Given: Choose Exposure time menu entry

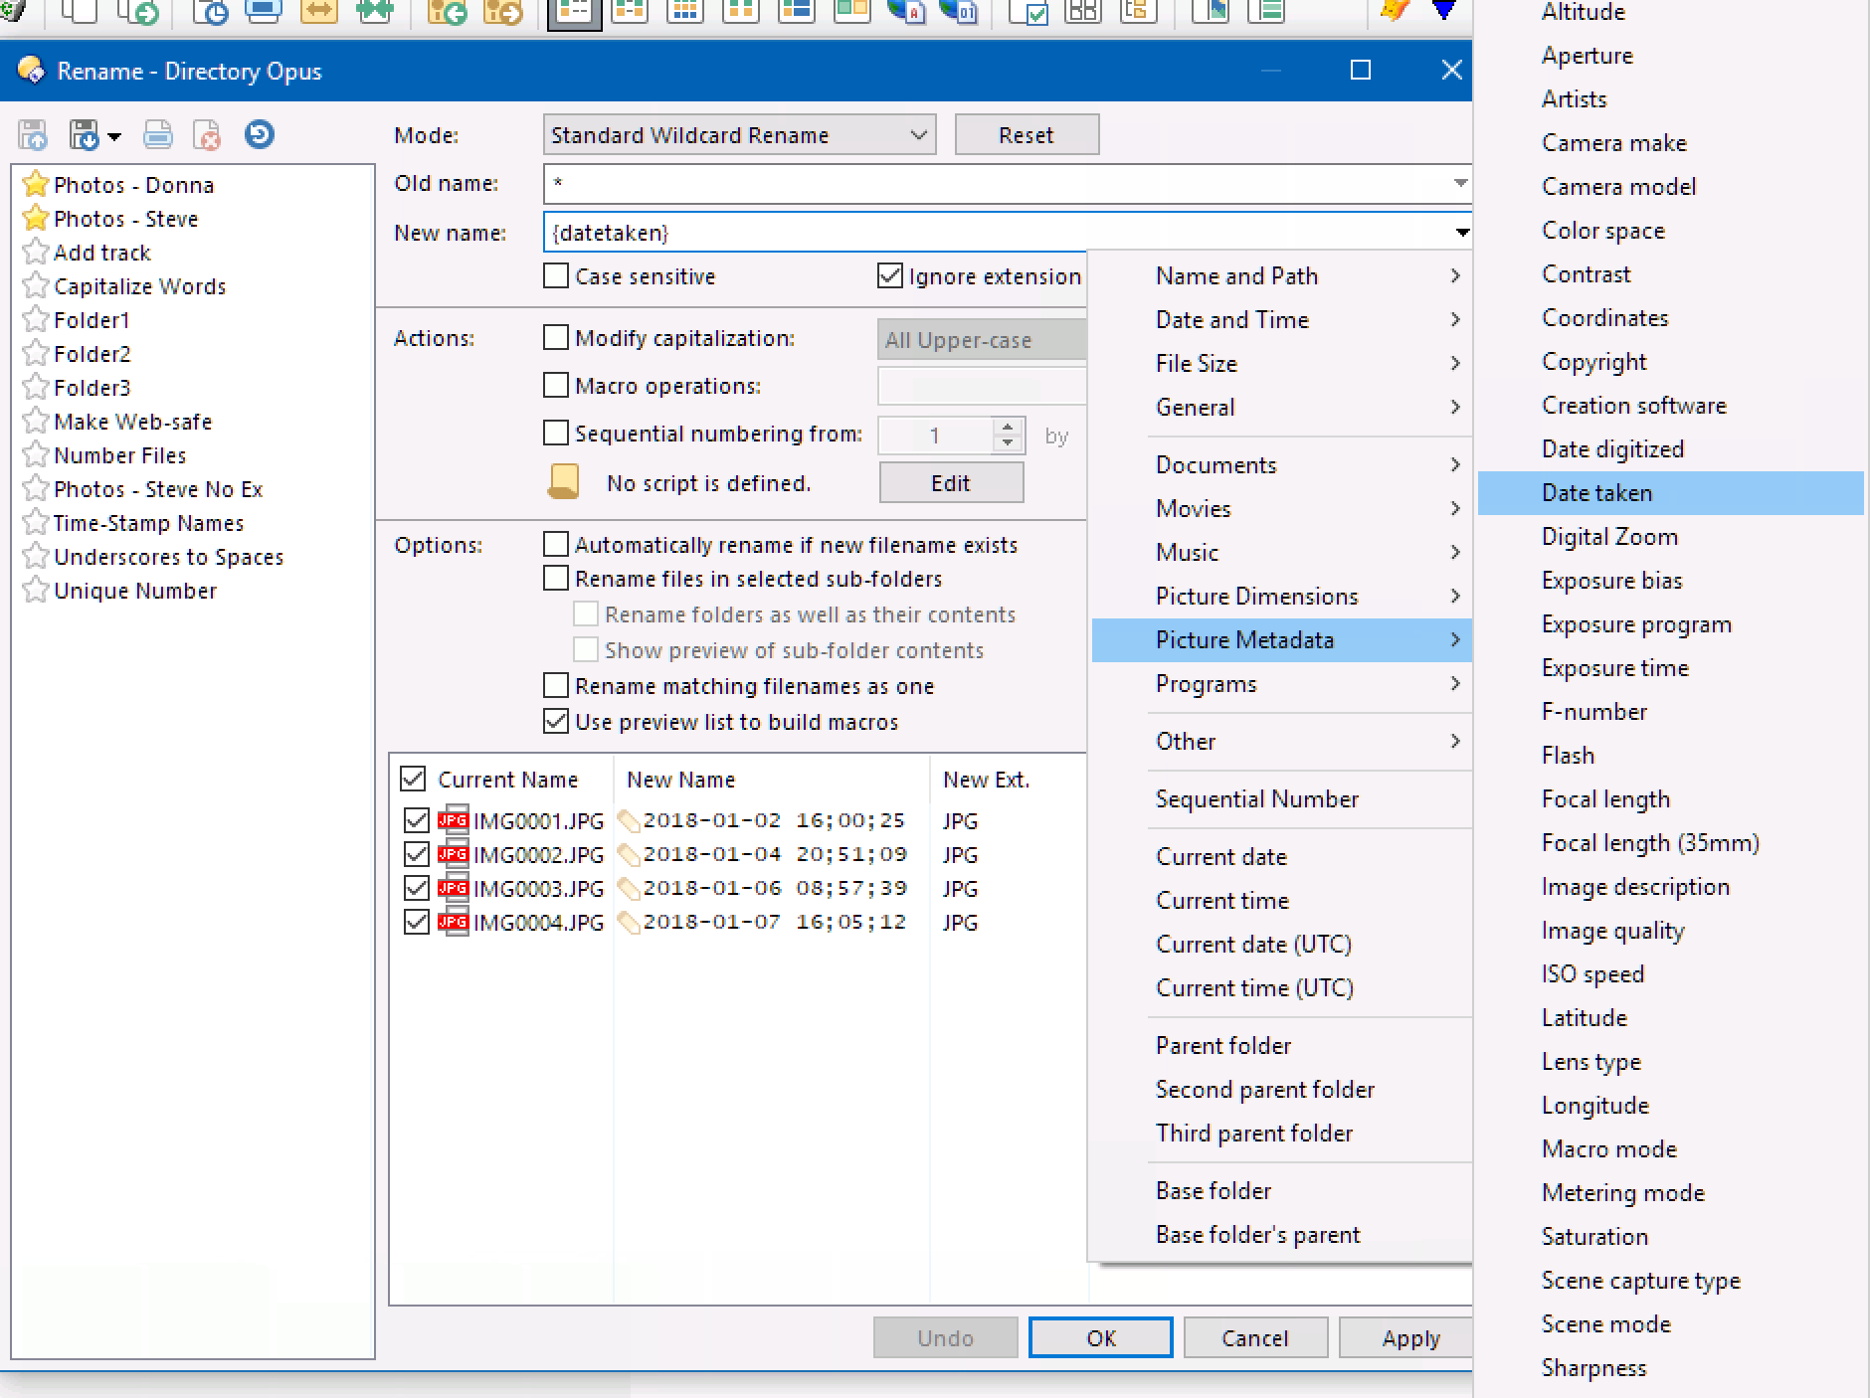Looking at the screenshot, I should (x=1671, y=667).
